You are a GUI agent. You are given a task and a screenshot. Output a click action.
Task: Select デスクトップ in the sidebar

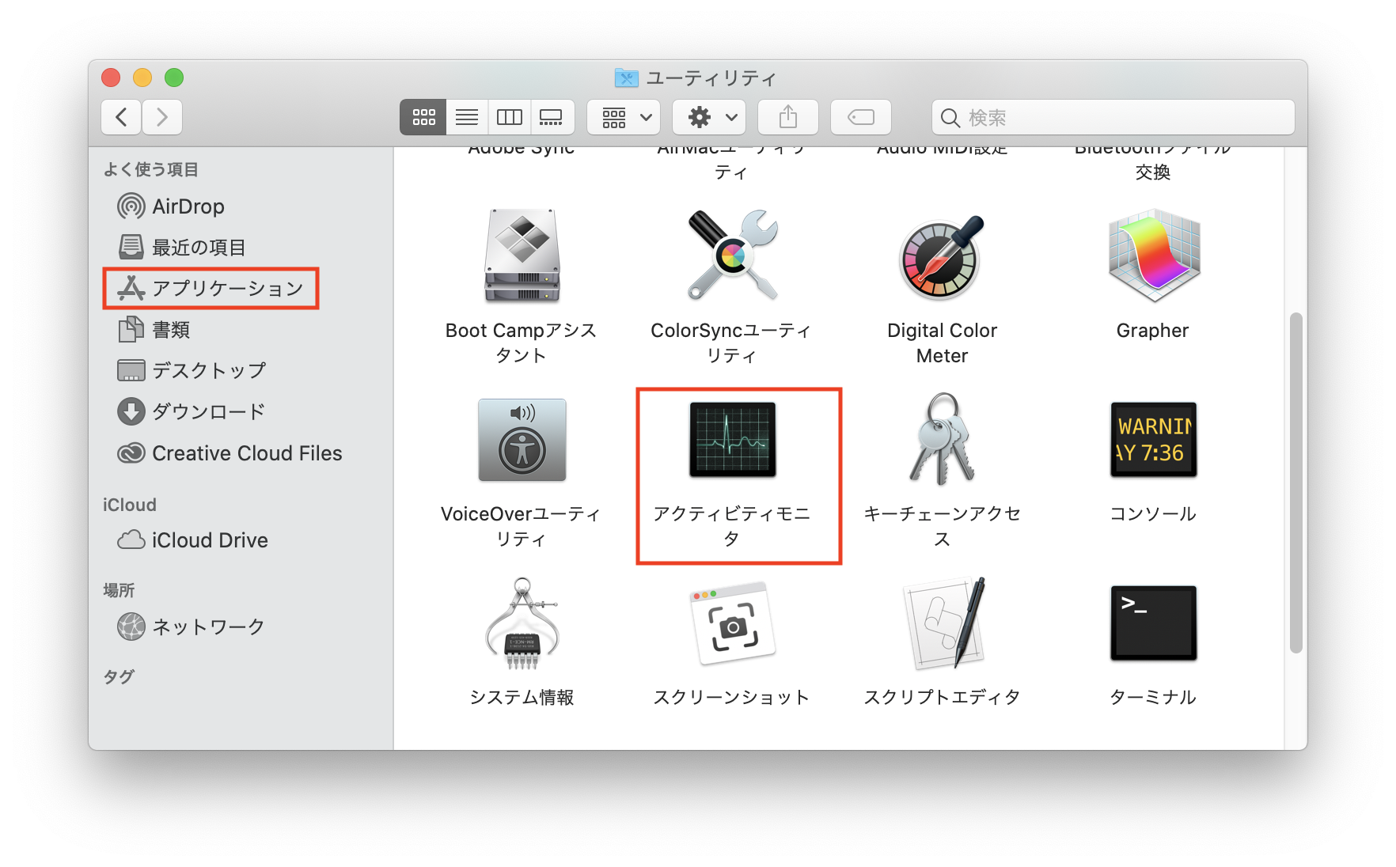(192, 371)
